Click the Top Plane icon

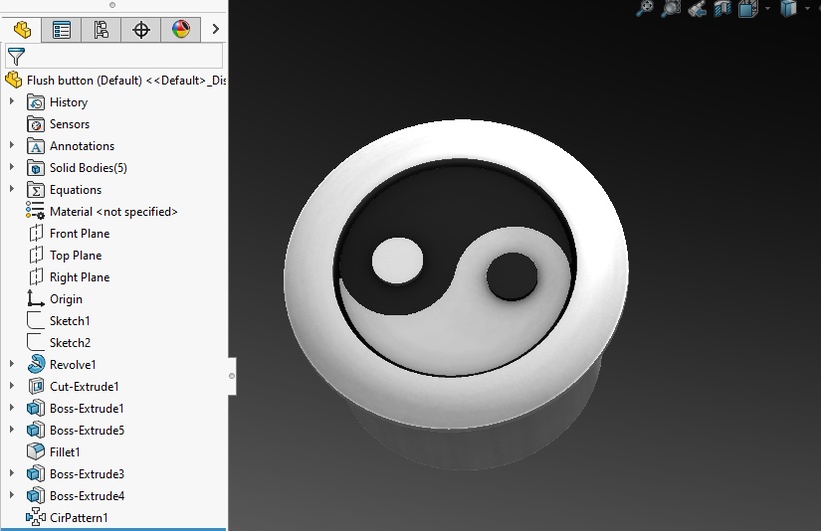[36, 255]
